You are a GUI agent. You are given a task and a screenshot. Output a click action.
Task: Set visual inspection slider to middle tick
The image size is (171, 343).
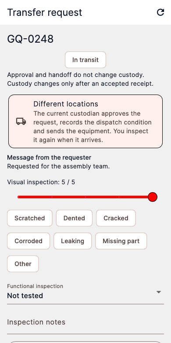coord(85,197)
